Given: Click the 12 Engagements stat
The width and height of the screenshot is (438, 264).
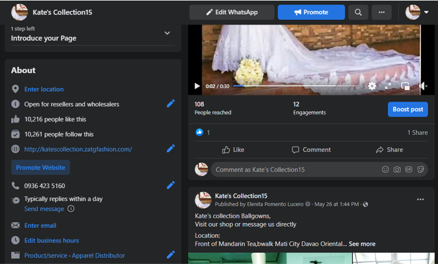Looking at the screenshot, I should tap(309, 109).
